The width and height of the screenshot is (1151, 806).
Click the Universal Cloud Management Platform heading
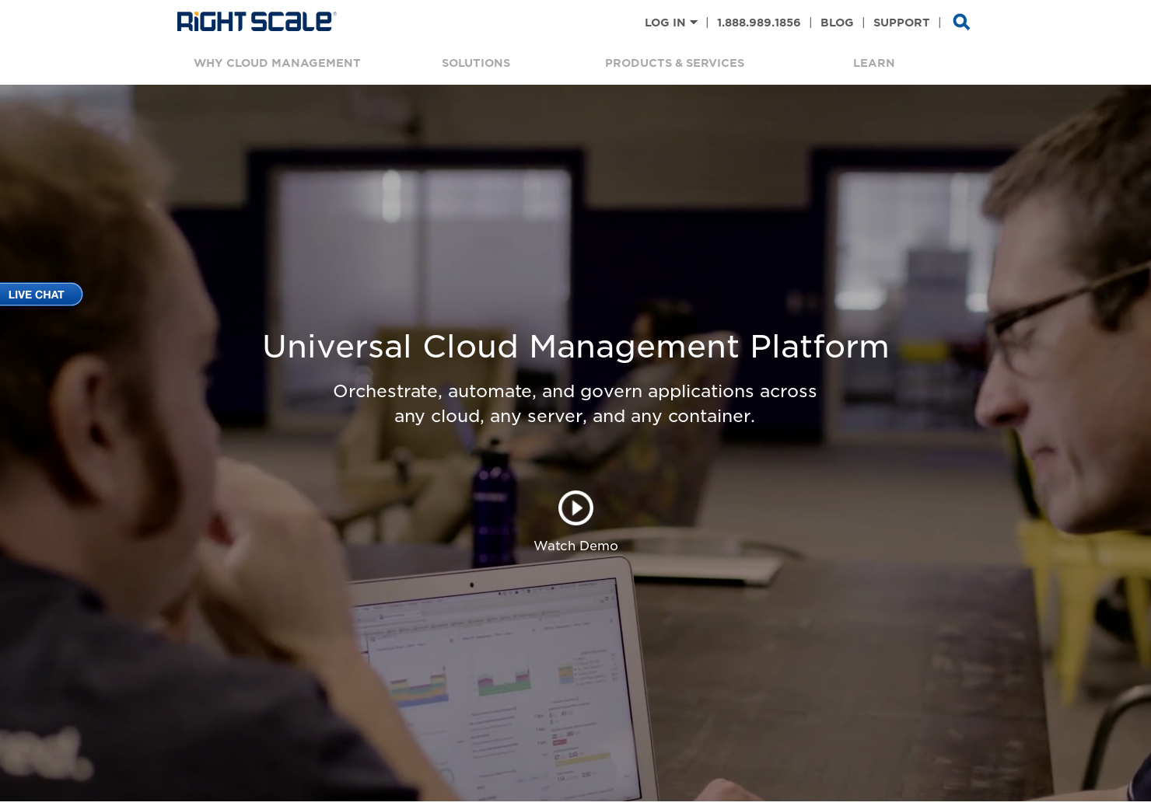click(575, 347)
